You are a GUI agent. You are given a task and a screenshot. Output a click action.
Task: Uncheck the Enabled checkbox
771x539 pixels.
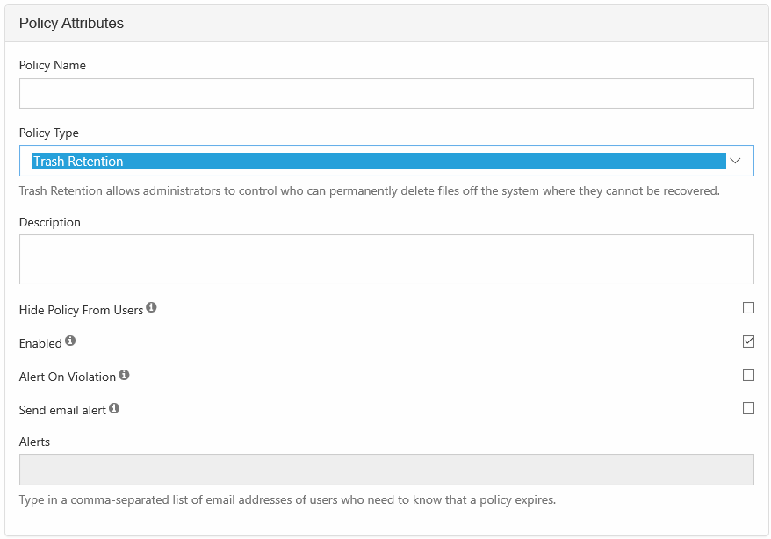[x=748, y=341]
